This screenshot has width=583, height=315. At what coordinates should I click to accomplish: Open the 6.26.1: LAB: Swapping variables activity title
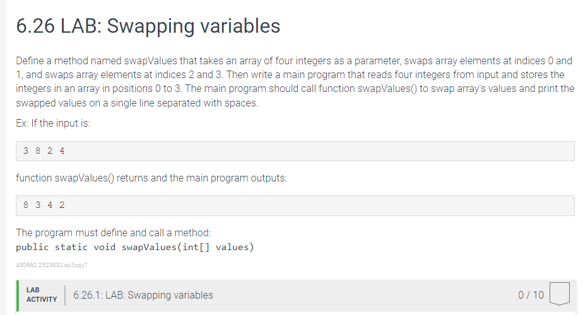143,295
